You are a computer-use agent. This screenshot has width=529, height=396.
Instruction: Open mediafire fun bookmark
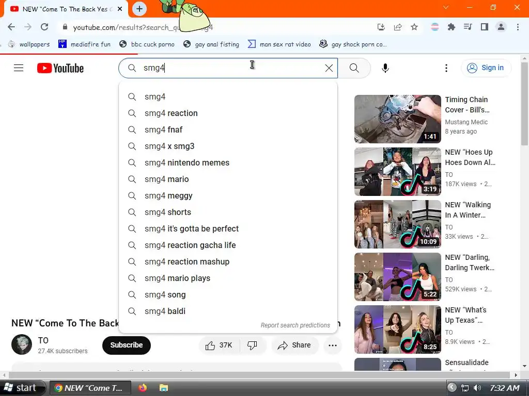pyautogui.click(x=84, y=44)
